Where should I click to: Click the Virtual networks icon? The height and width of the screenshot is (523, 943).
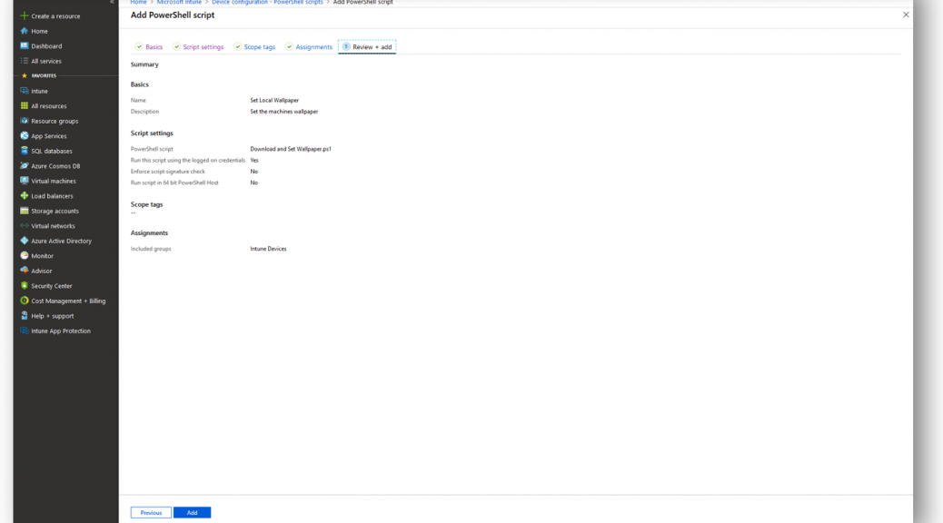tap(24, 226)
